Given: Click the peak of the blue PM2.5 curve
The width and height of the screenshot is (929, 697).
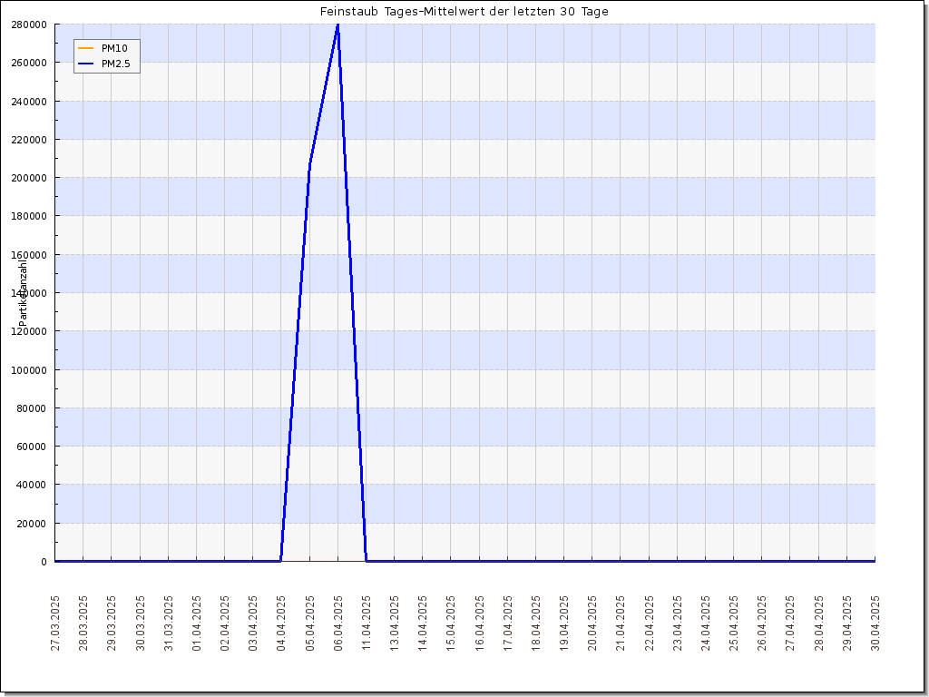Looking at the screenshot, I should click(x=337, y=25).
